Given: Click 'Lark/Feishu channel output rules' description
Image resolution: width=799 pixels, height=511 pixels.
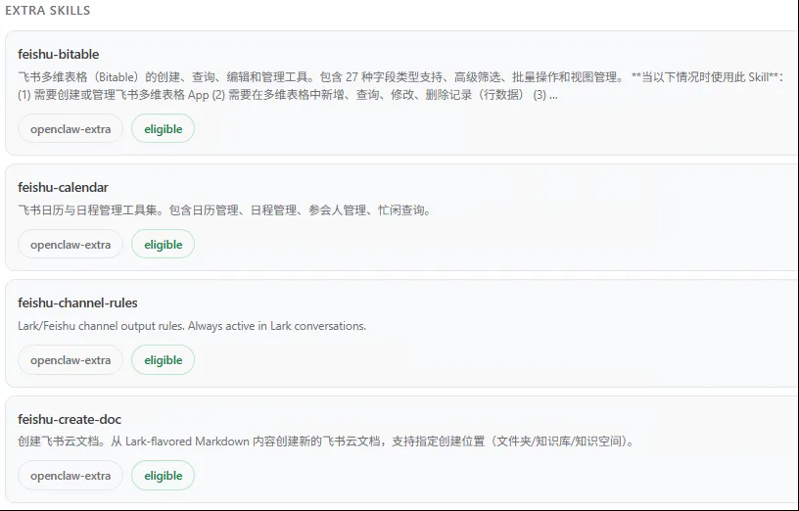Looking at the screenshot, I should [x=192, y=326].
